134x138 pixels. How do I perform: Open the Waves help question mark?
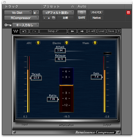pyautogui.click(x=119, y=31)
